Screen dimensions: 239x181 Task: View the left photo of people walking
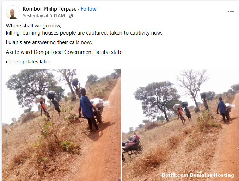(x=62, y=125)
